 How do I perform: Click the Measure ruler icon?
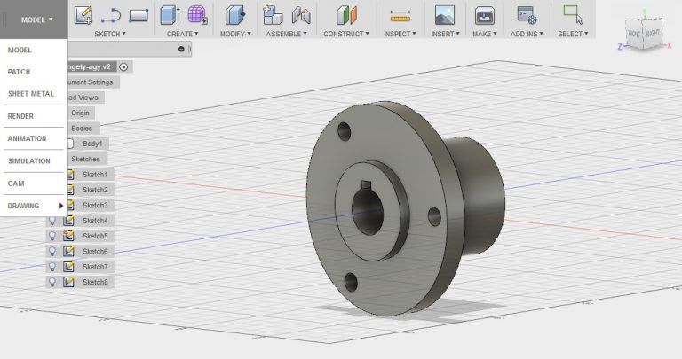400,15
